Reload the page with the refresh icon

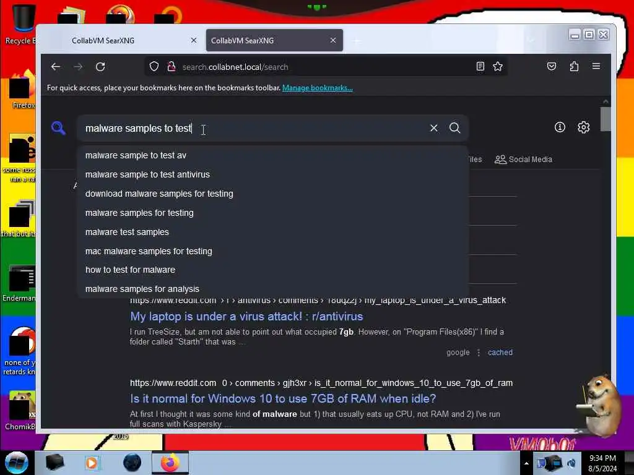point(100,67)
